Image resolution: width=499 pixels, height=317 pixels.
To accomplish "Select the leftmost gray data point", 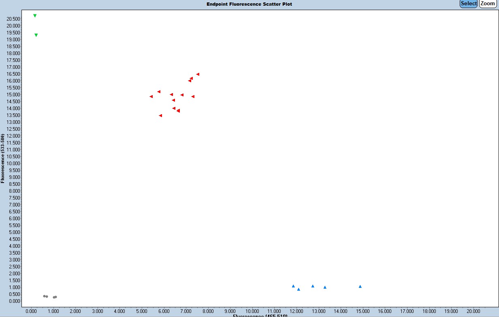I will [x=45, y=296].
